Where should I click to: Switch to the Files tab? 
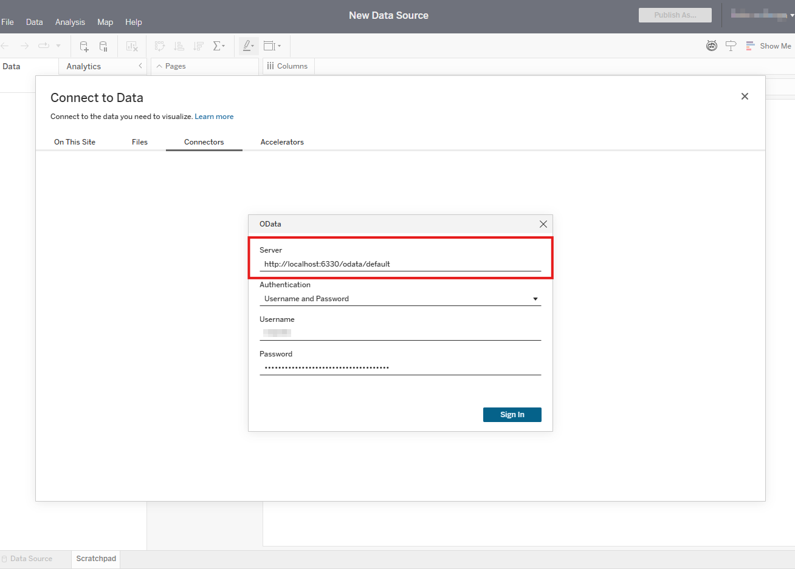[x=140, y=142]
